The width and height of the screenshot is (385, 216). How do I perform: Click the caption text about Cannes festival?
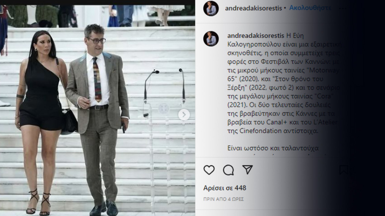pos(283,83)
